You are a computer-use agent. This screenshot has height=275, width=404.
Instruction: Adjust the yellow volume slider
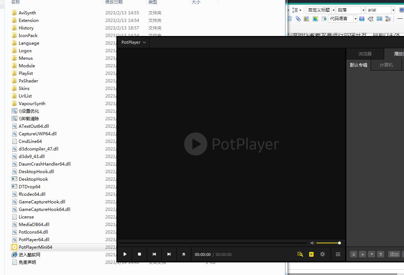pyautogui.click(x=329, y=243)
